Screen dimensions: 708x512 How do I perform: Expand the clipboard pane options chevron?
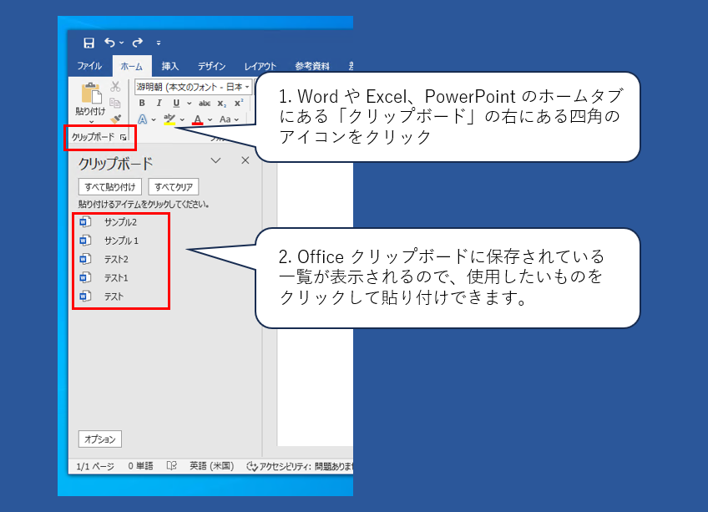(x=215, y=161)
